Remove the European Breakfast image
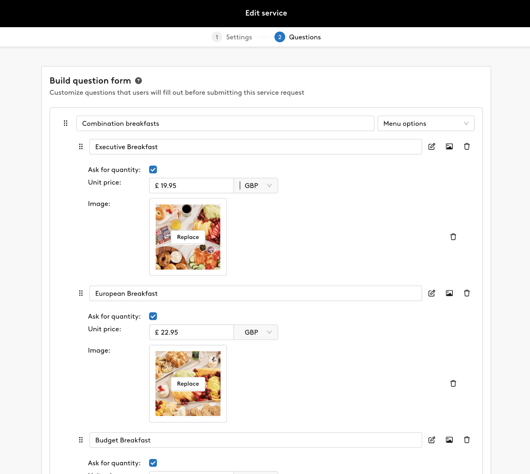The width and height of the screenshot is (530, 474). [453, 384]
